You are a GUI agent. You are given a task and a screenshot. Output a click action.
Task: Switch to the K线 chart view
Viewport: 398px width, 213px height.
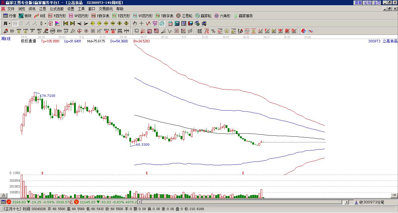40,16
